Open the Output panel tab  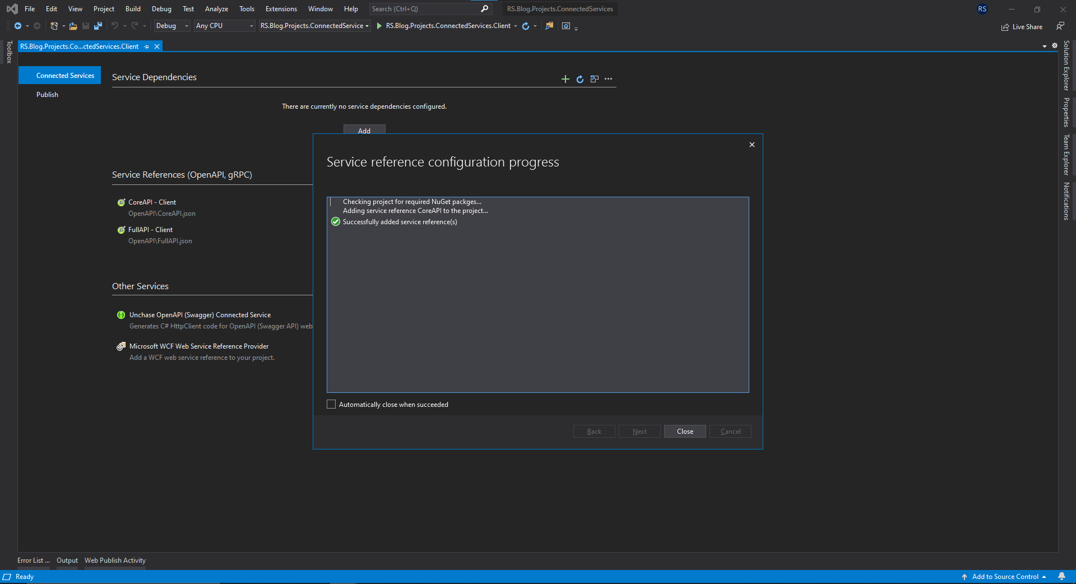(x=67, y=560)
